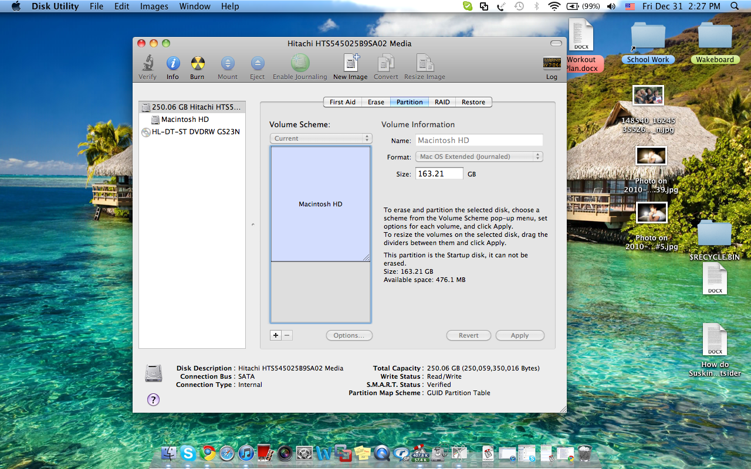Launch Skype from the Dock
Viewport: 751px width, 469px height.
click(188, 453)
